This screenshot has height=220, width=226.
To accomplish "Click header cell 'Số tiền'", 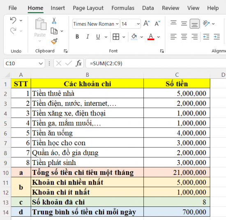I will click(177, 83).
